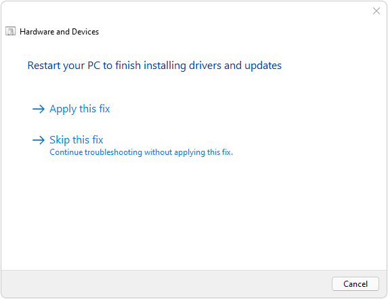Screen dimensions: 388x299
Task: Dismiss the dialog using the top-right close button
Action: [x=376, y=11]
